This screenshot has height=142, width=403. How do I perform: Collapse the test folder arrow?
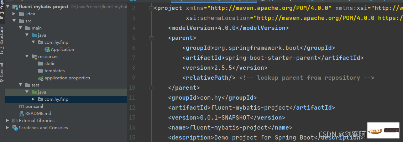click(x=21, y=85)
